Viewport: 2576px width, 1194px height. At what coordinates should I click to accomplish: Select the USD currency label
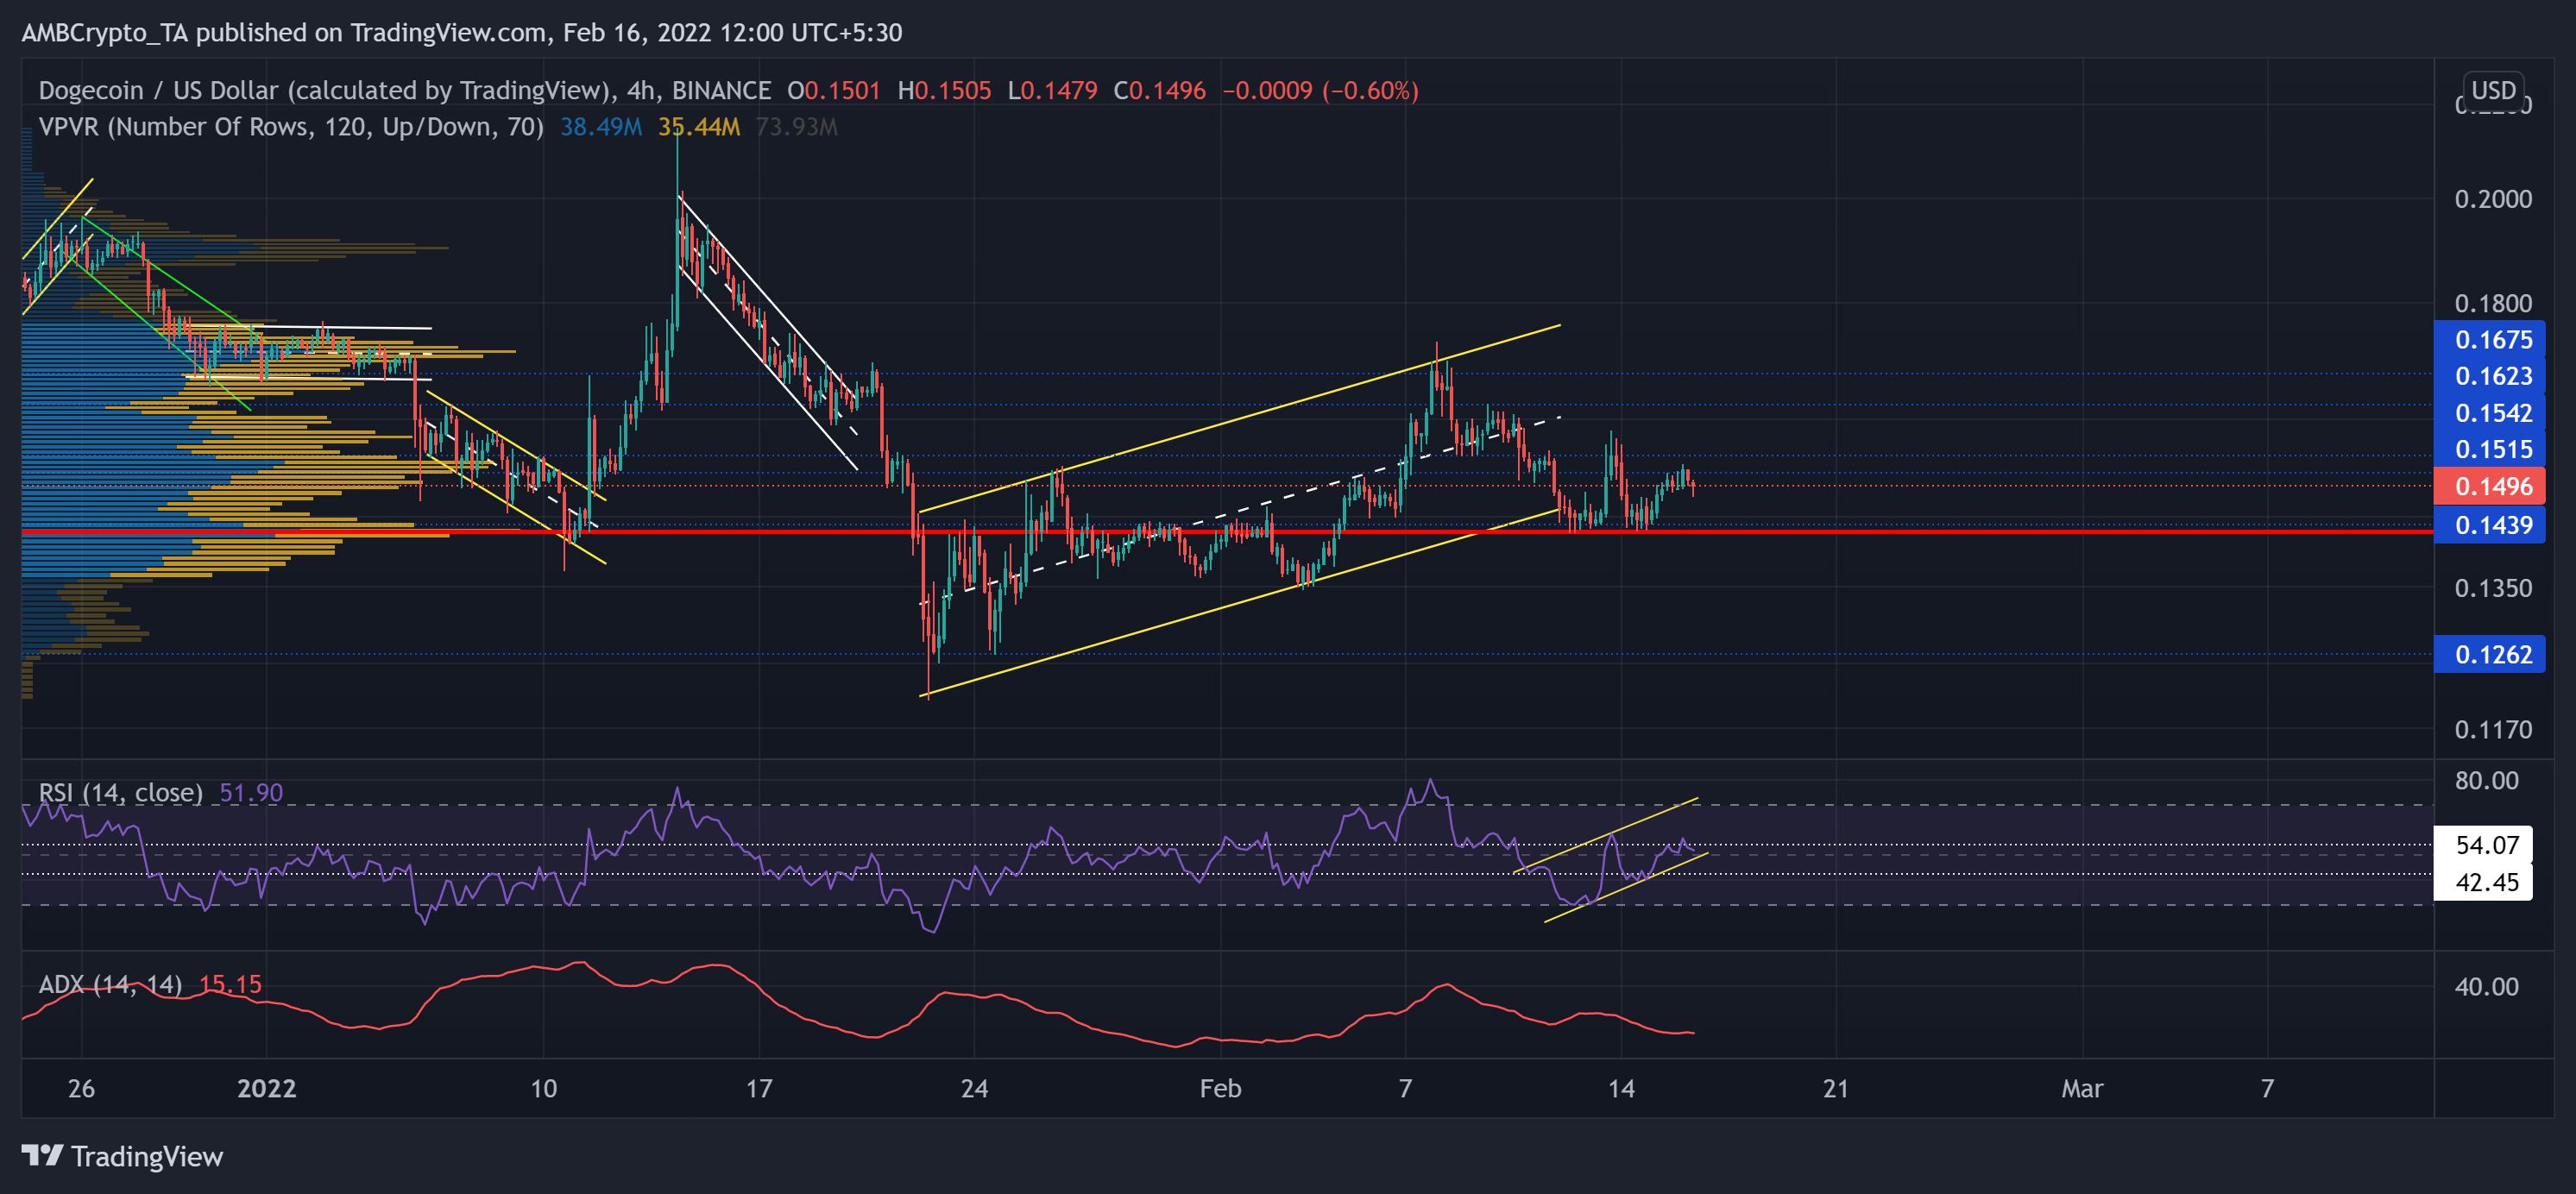[2493, 90]
